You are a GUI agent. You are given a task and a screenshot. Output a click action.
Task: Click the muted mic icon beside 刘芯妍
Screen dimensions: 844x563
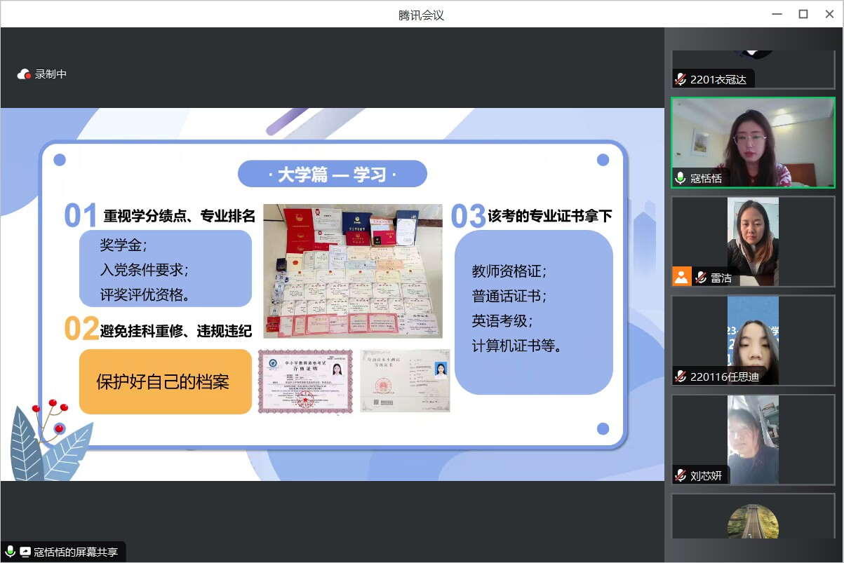681,475
